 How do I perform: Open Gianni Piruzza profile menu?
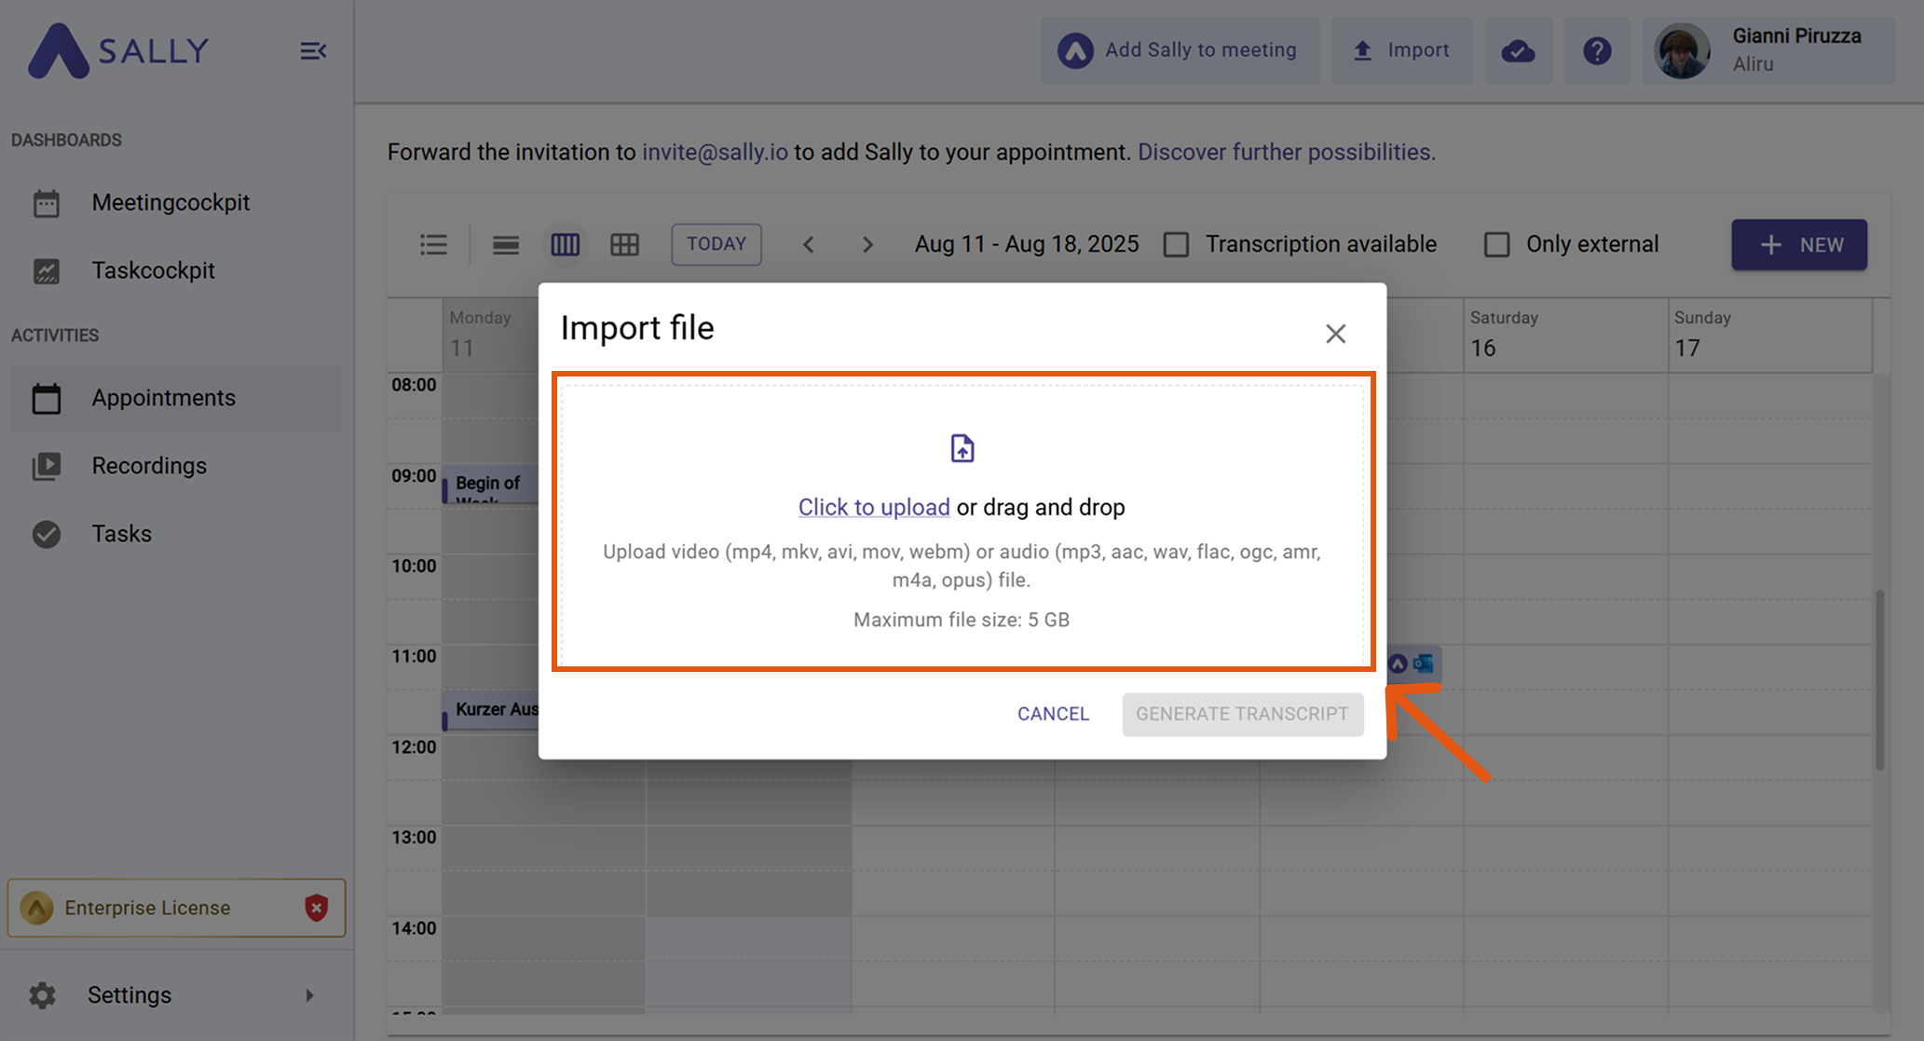[x=1768, y=50]
